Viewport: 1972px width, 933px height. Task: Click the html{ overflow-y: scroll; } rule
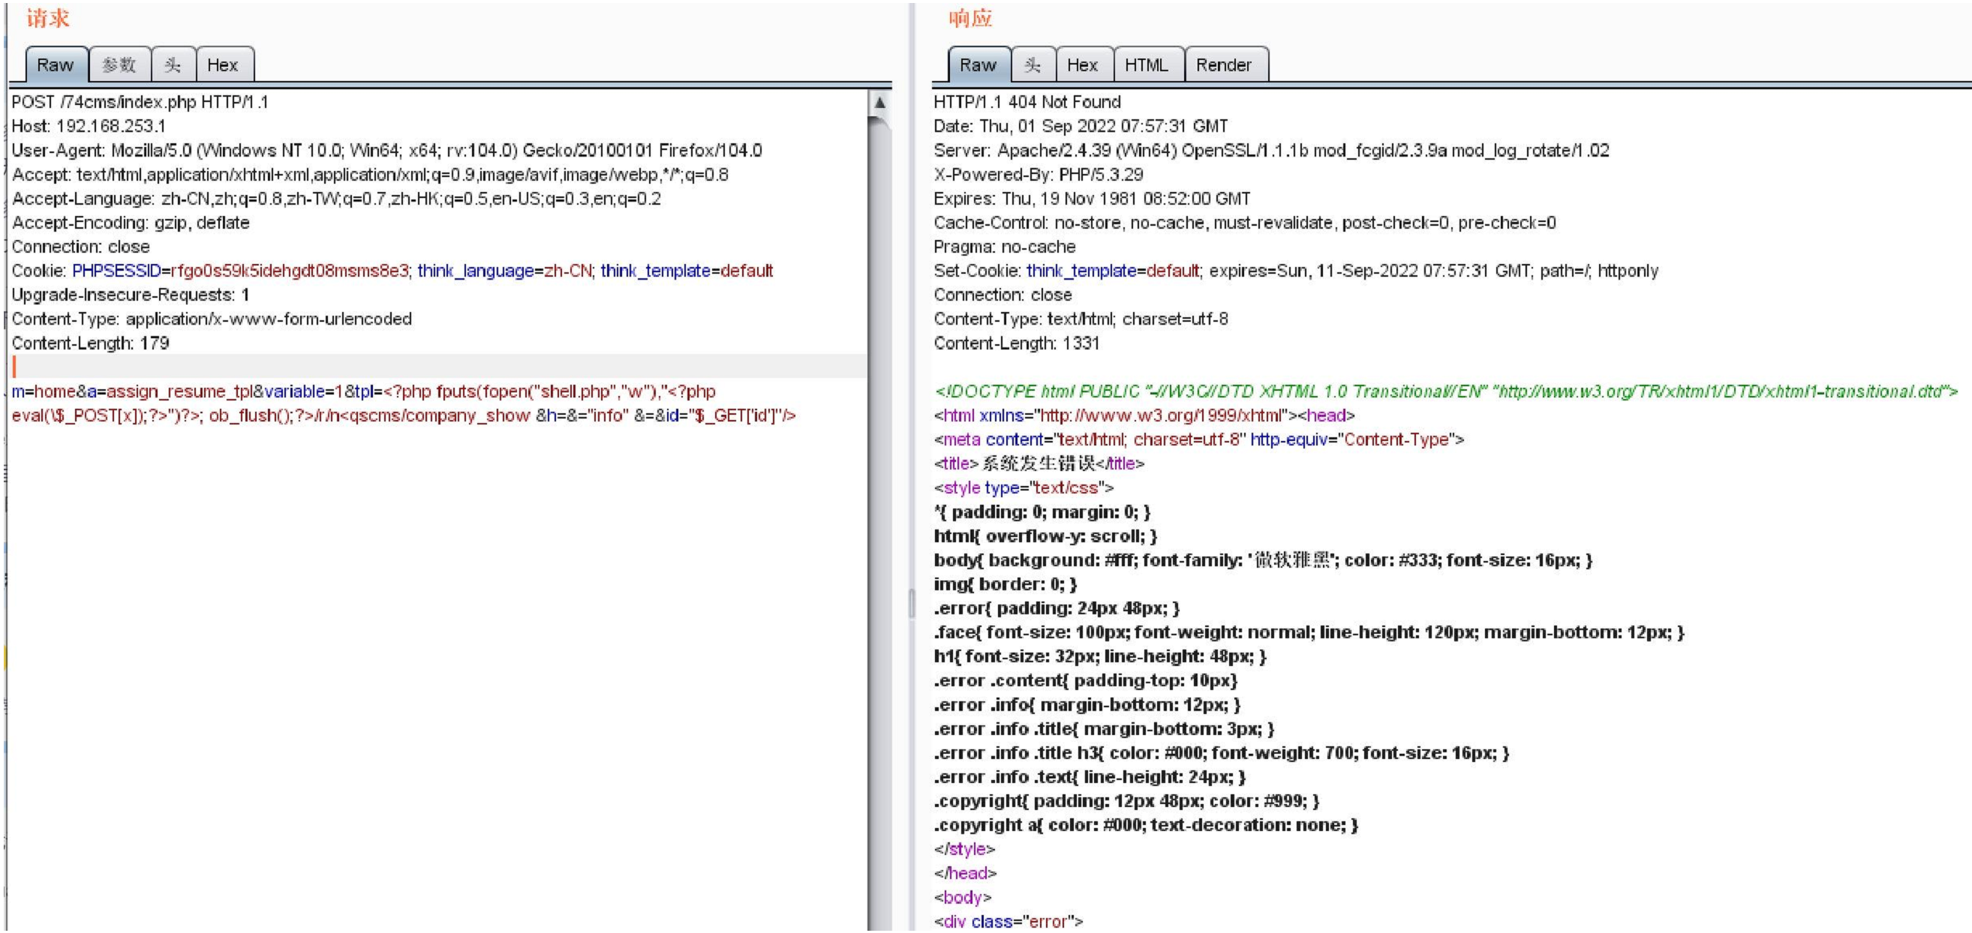1046,536
